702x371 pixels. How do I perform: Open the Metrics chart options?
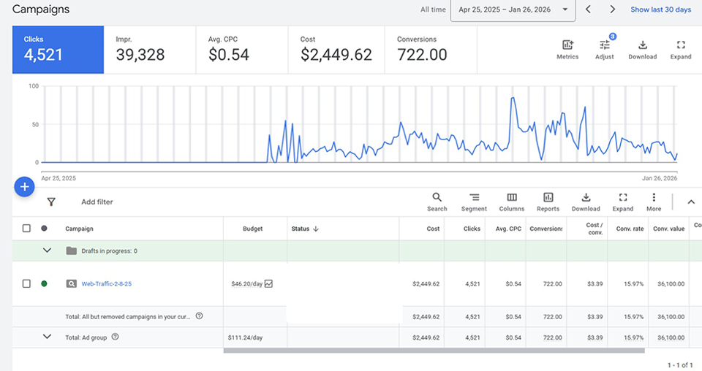click(x=567, y=50)
